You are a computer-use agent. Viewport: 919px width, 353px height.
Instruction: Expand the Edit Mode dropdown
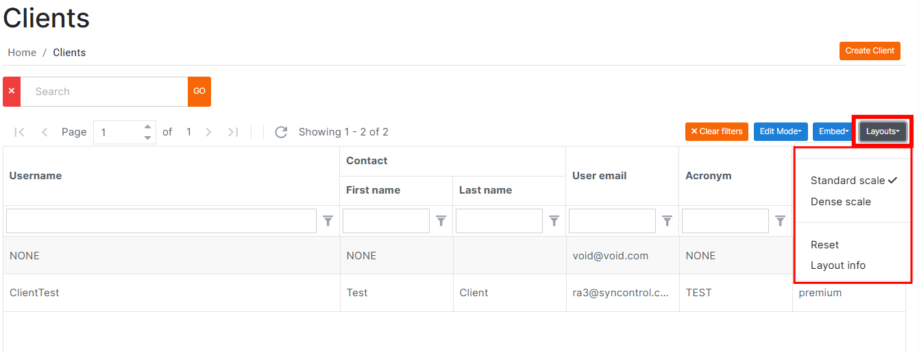tap(781, 131)
